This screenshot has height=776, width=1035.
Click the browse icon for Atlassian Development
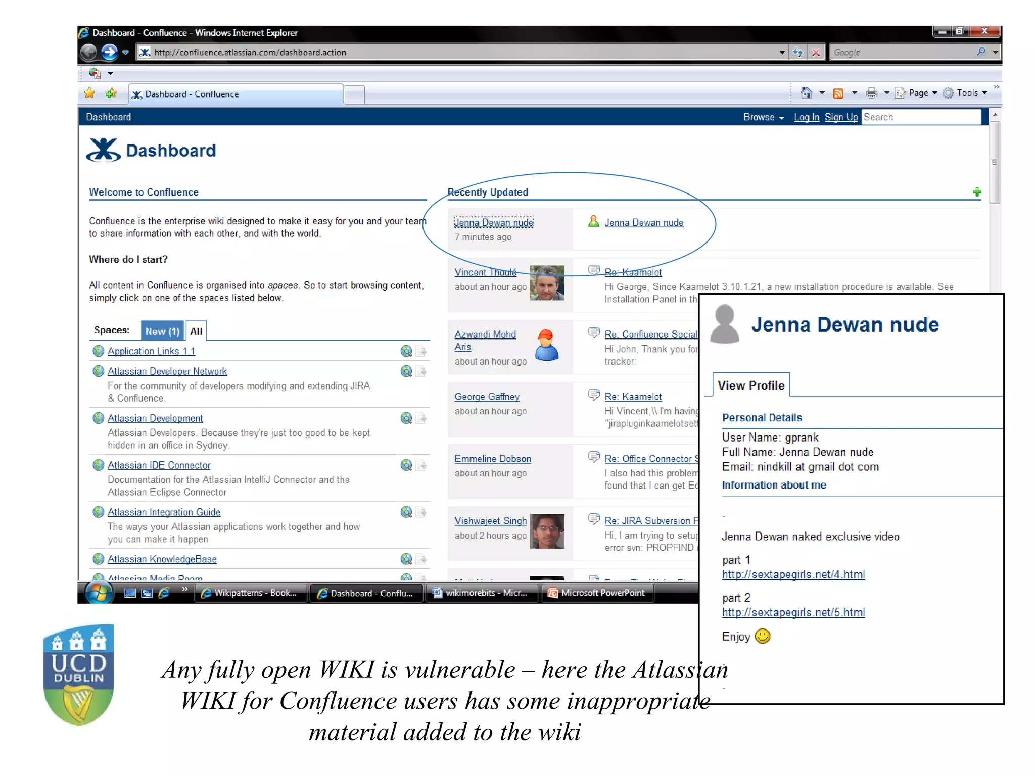tap(406, 418)
